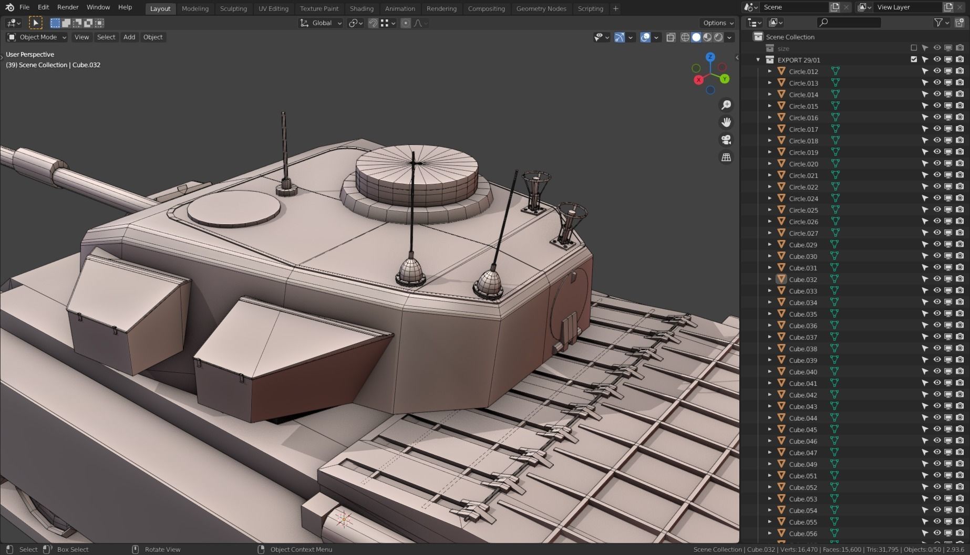Switch perspective/orthographic grid gizmo

point(726,157)
